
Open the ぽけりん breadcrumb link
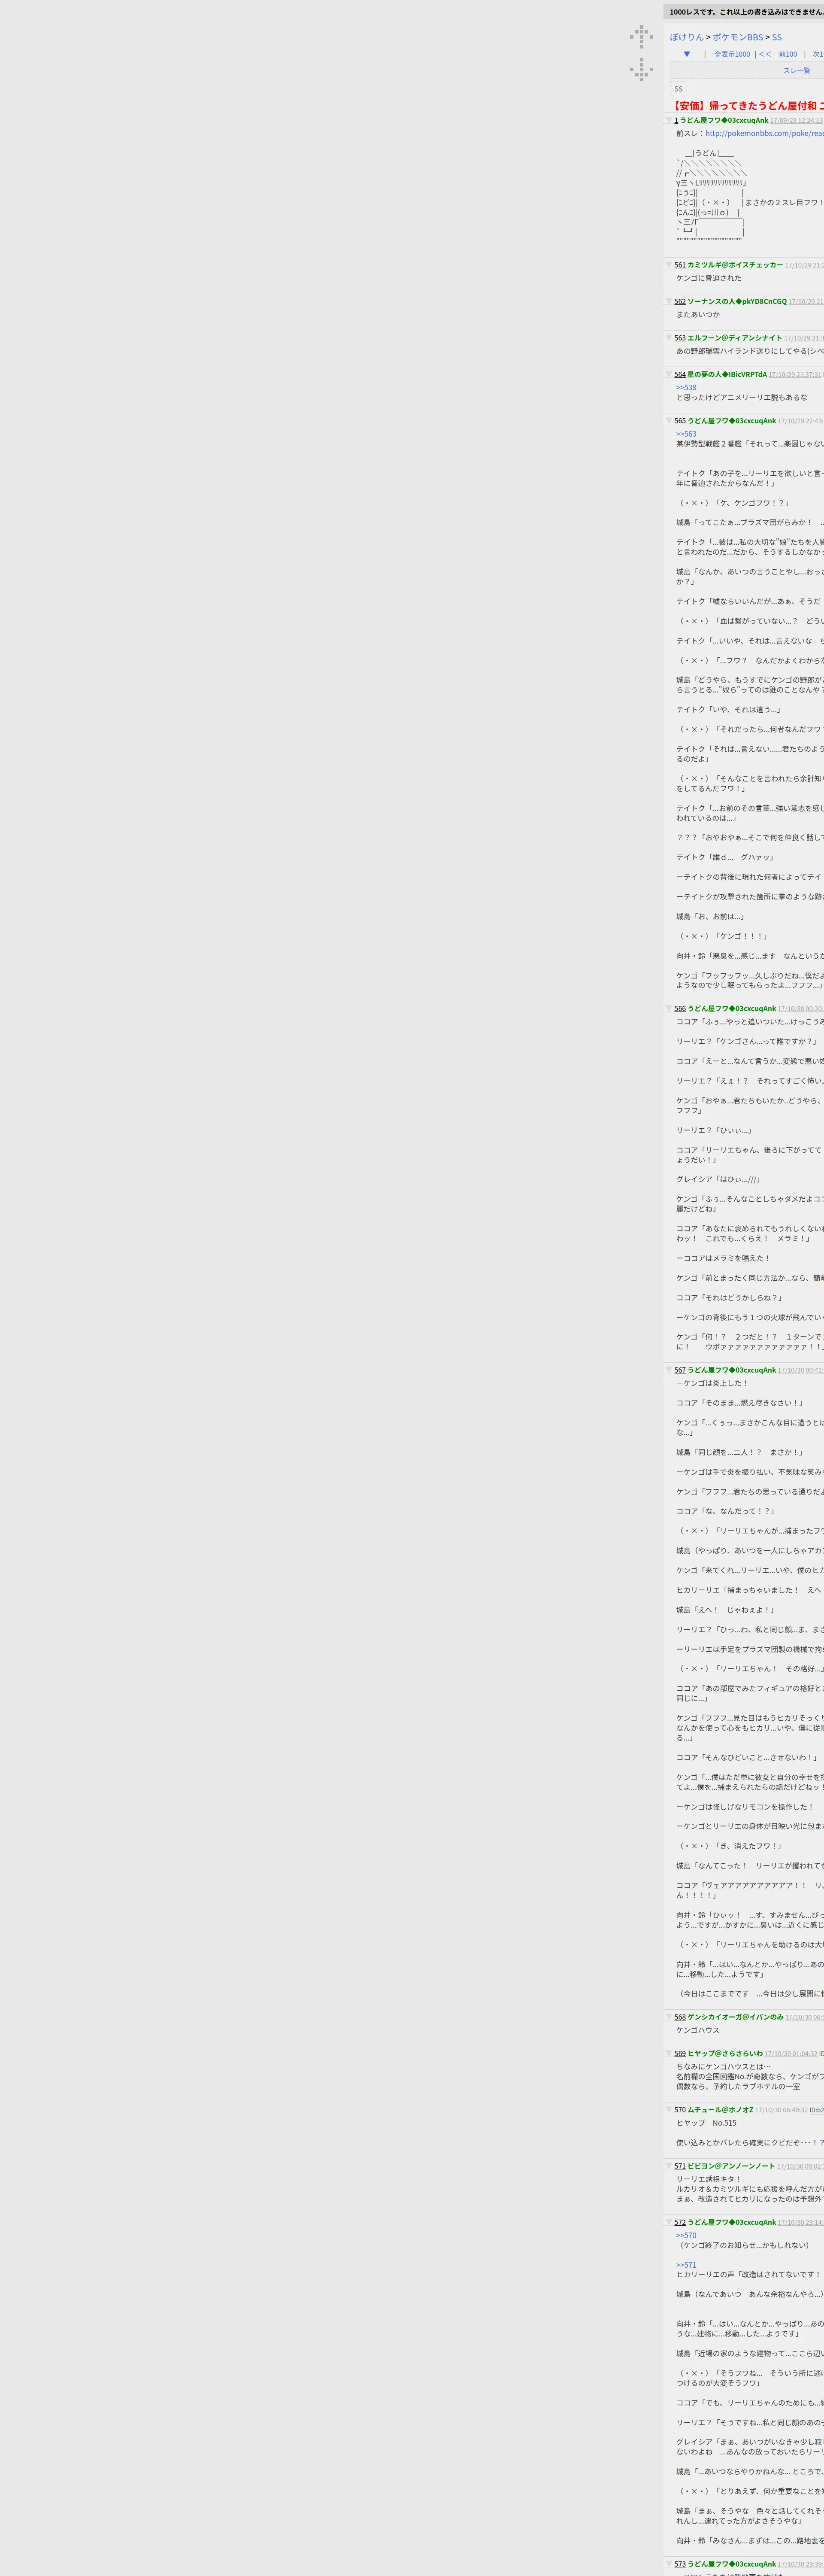coord(687,37)
